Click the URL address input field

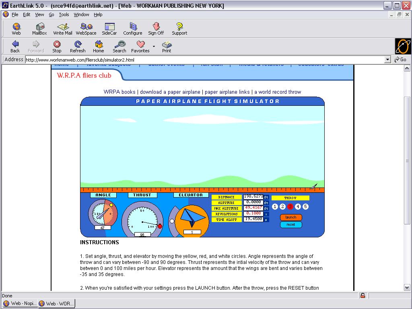point(201,60)
